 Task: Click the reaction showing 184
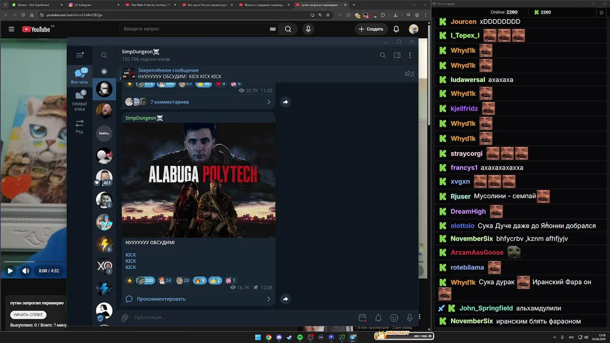(166, 84)
